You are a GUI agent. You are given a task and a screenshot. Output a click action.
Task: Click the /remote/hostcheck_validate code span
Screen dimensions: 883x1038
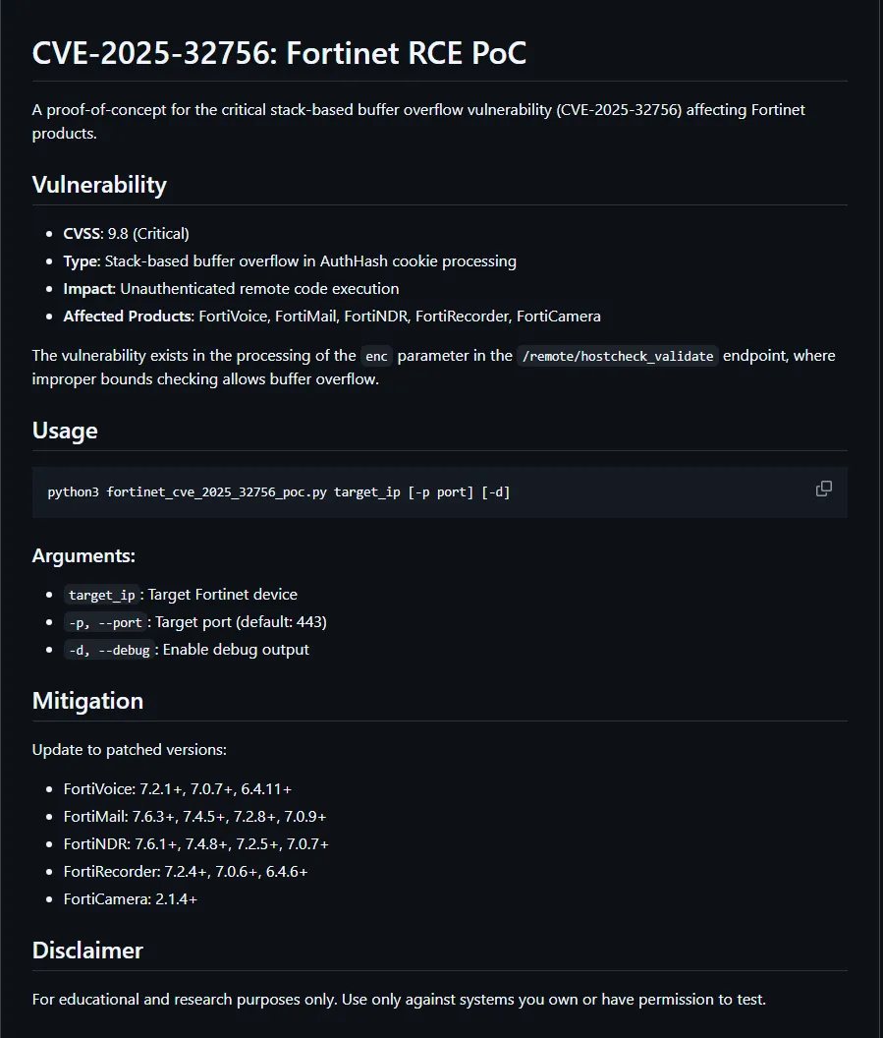click(617, 356)
